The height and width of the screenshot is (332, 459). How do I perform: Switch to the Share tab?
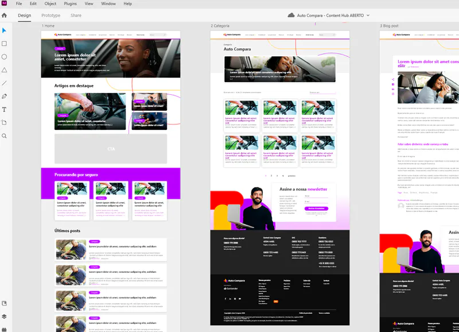click(x=76, y=16)
